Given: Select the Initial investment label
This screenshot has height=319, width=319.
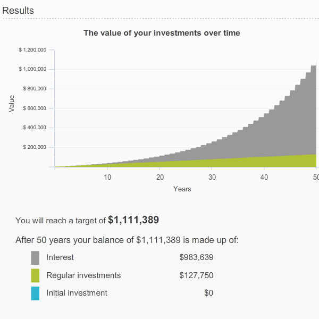Looking at the screenshot, I should (77, 293).
